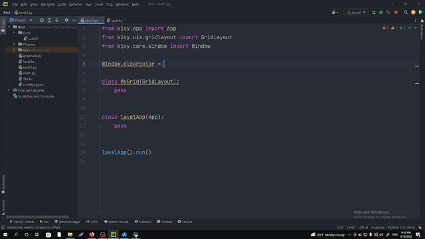This screenshot has width=425, height=239.
Task: Click the Select Opened File target icon
Action: click(42, 20)
